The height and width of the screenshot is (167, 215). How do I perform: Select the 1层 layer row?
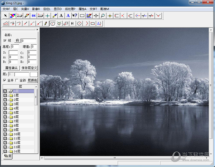coord(19,95)
